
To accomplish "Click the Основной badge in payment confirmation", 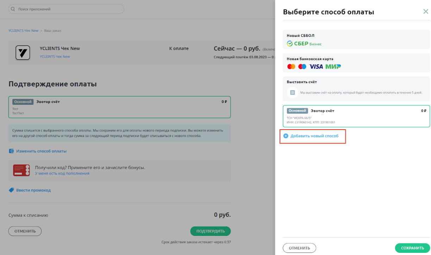I will [23, 102].
